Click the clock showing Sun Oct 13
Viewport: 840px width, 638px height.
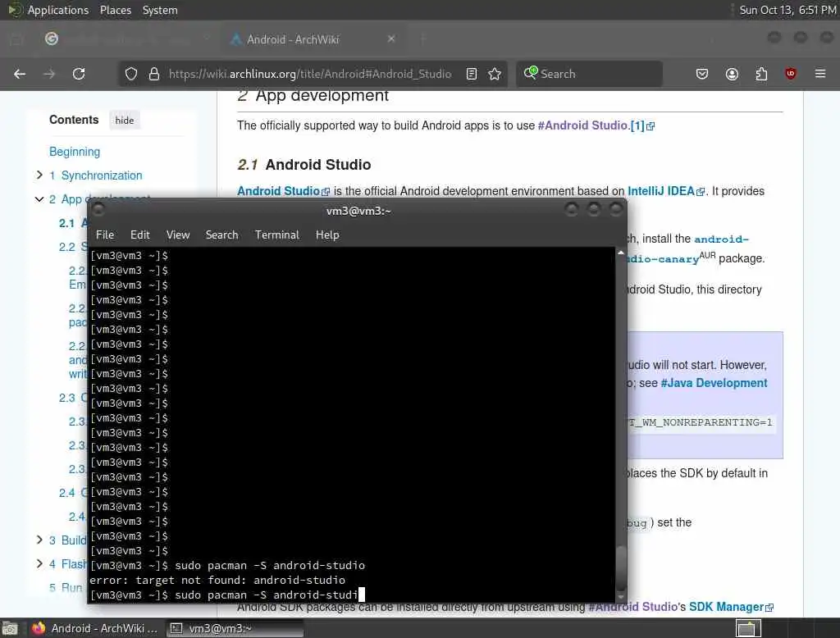point(787,10)
